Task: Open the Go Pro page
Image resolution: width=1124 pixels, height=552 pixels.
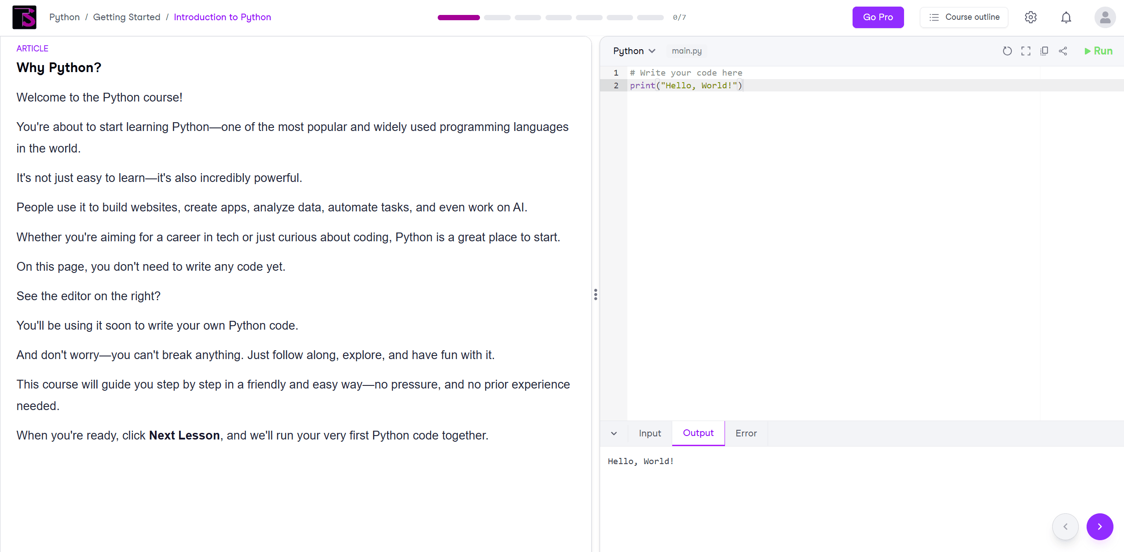Action: pyautogui.click(x=878, y=17)
